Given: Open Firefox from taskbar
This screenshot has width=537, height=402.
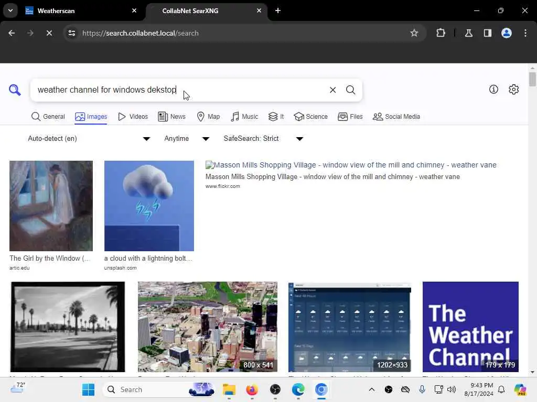Looking at the screenshot, I should 252,389.
